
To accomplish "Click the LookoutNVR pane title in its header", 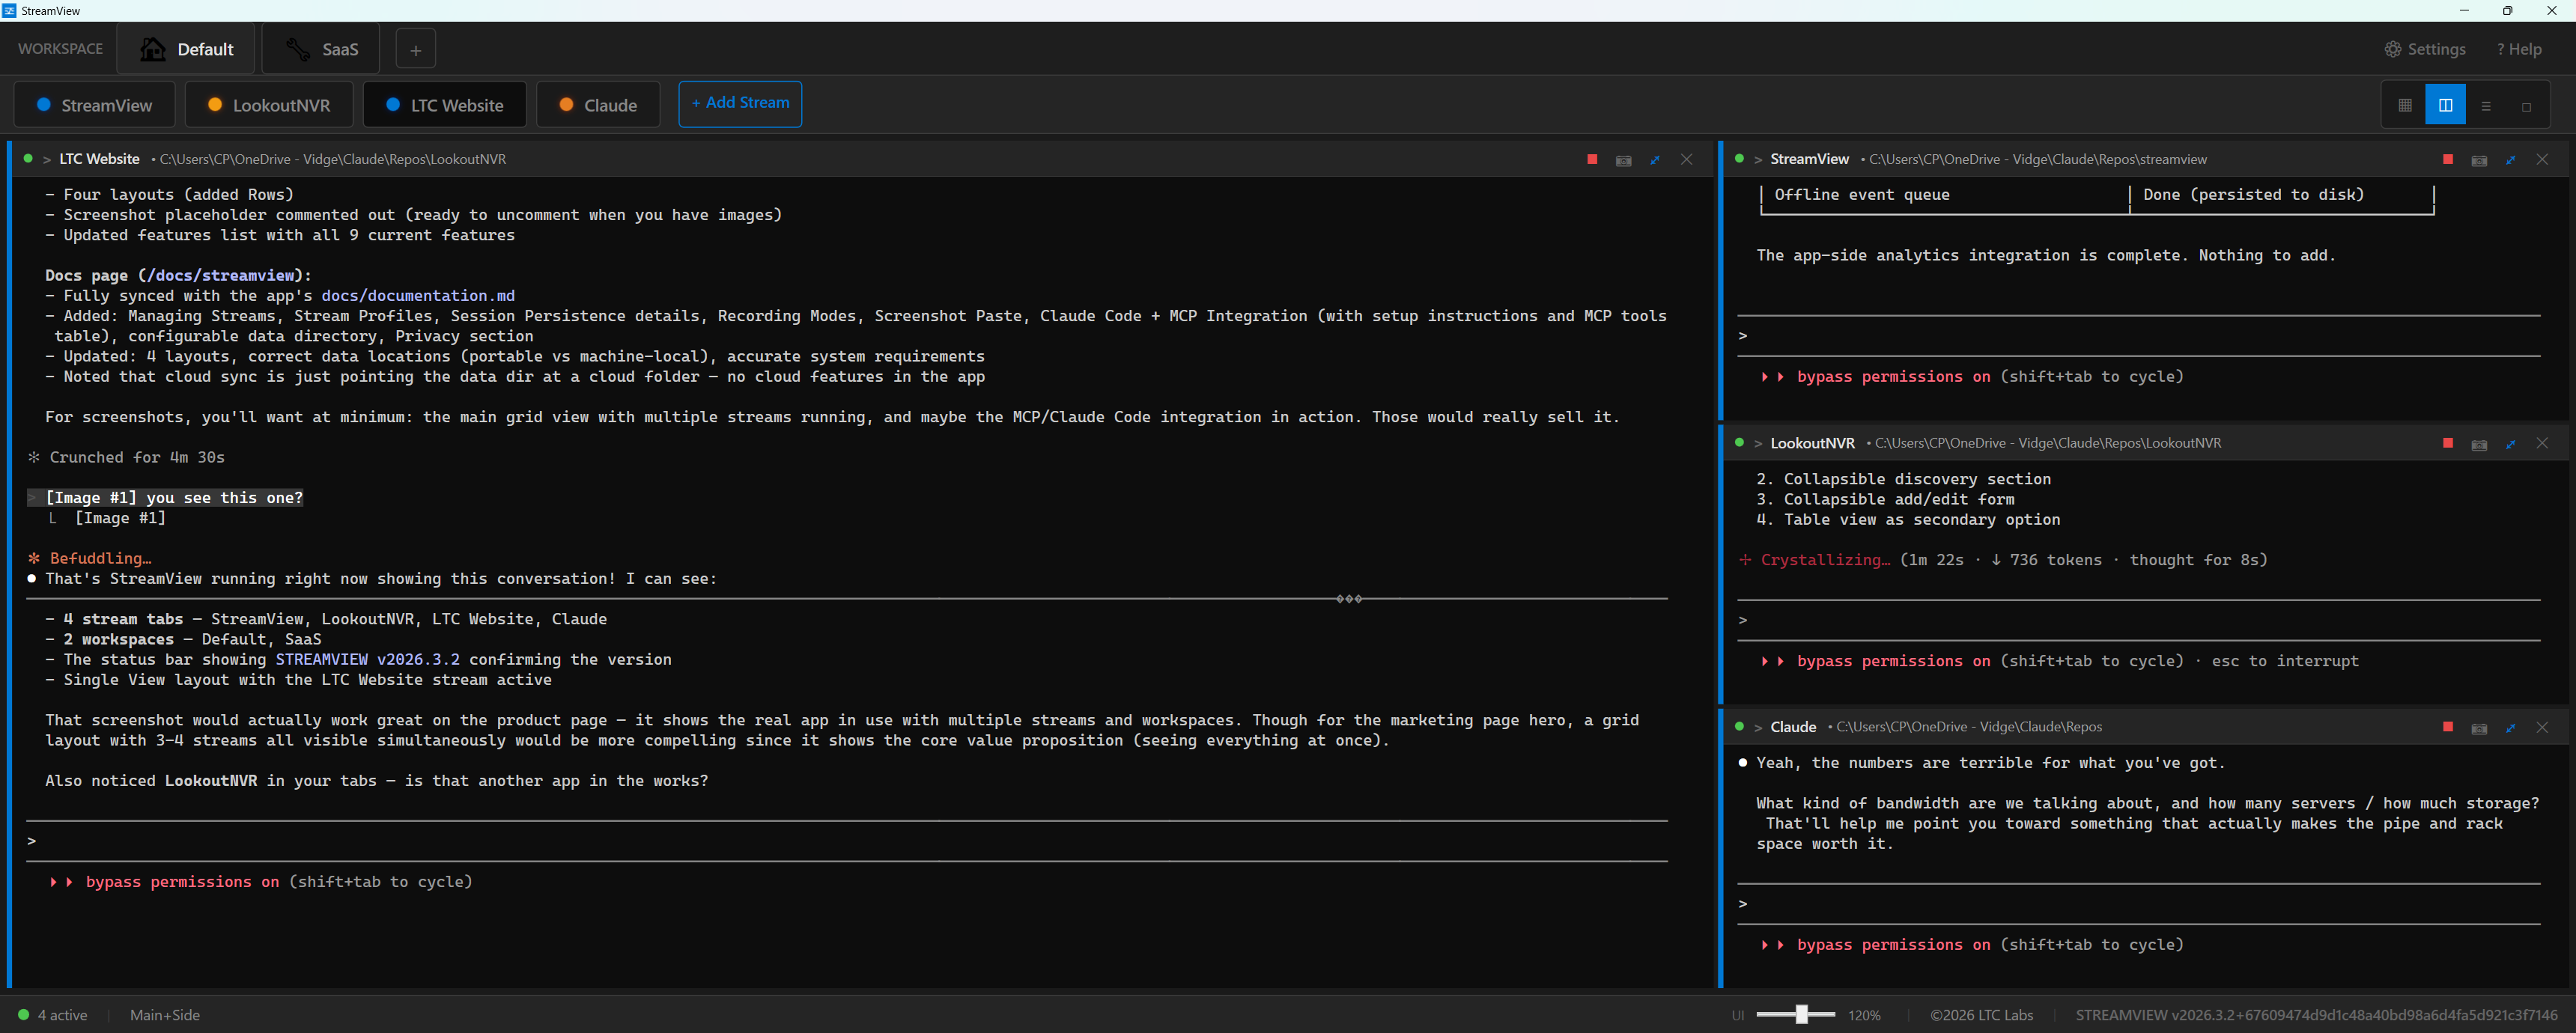I will click(1812, 443).
